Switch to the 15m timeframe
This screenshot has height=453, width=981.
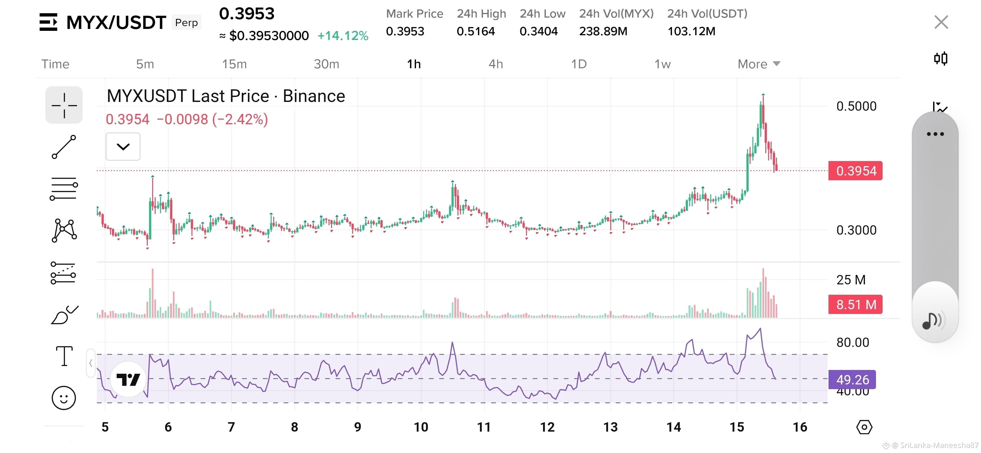[234, 64]
